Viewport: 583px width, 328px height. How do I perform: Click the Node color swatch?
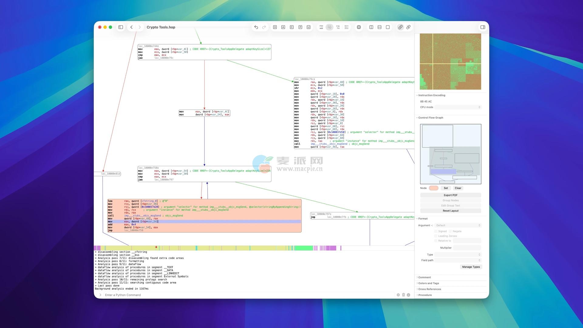(x=434, y=188)
